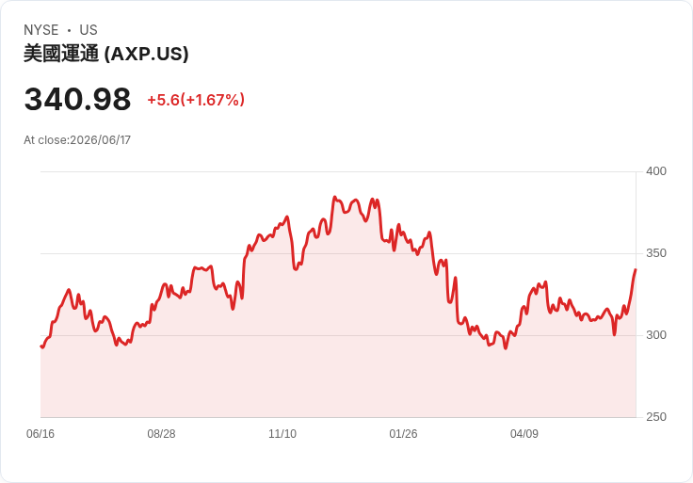The image size is (693, 483).
Task: Click the 300 y-axis price label
Action: pyautogui.click(x=656, y=335)
